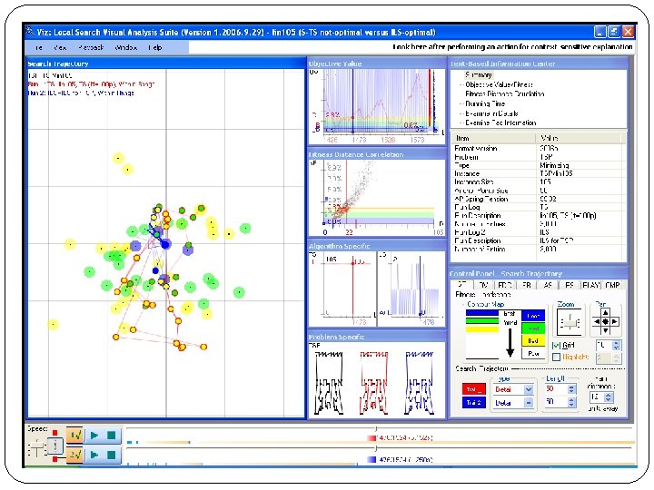Click the Minimizing value in the table

point(554,165)
